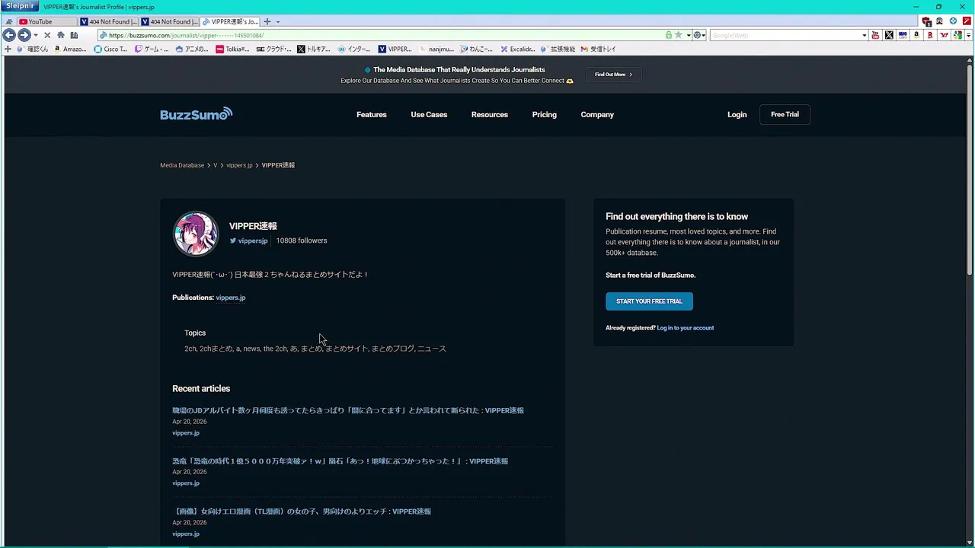The width and height of the screenshot is (975, 548).
Task: Open the Resources menu
Action: tap(490, 114)
